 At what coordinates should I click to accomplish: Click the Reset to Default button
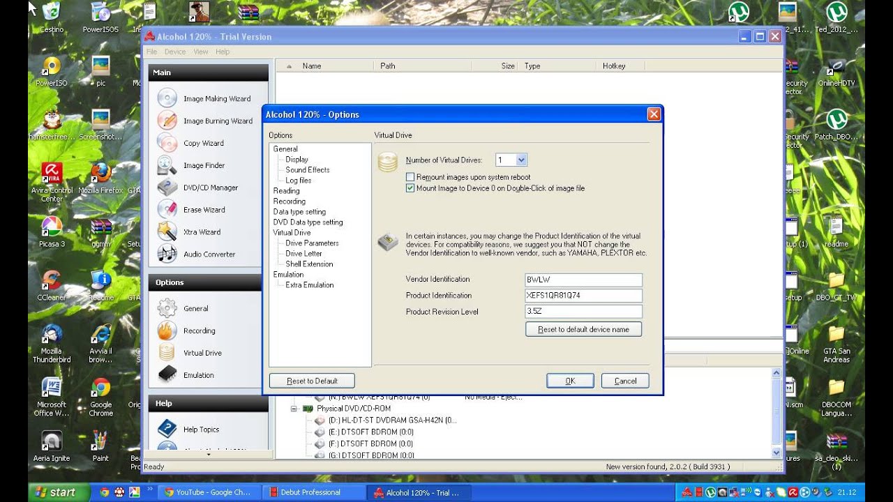[x=312, y=381]
